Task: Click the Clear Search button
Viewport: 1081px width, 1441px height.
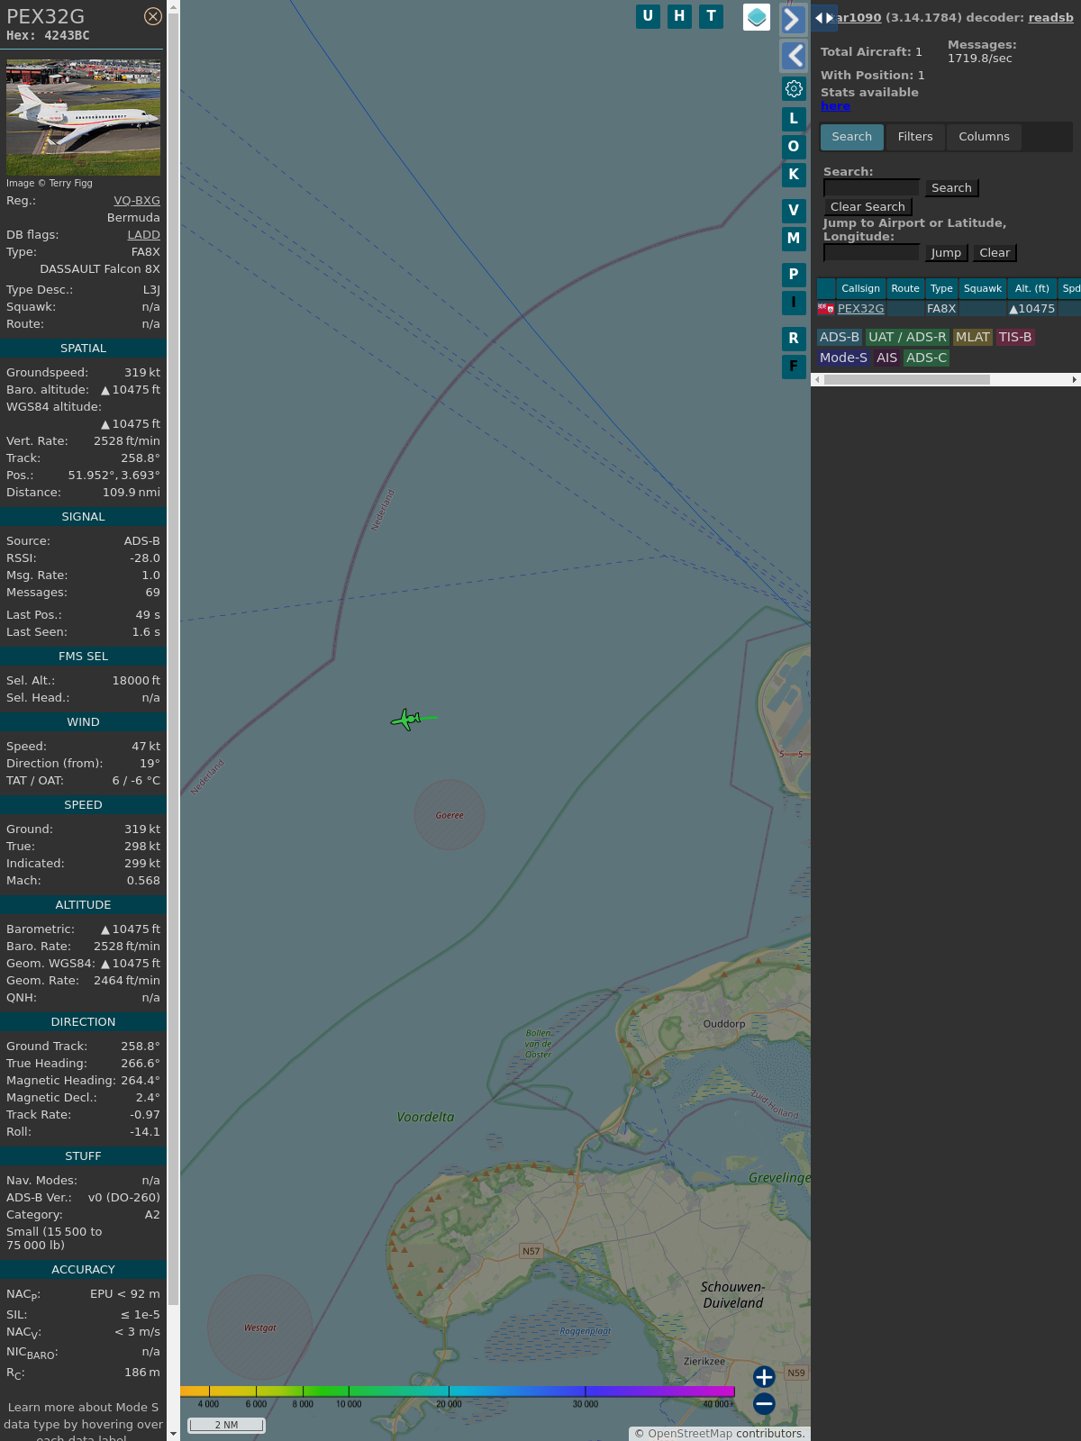Action: [x=868, y=207]
